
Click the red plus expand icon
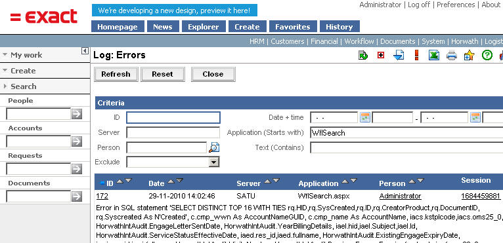381,56
